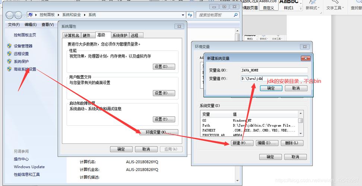362x186 pixels.
Task: Select the 系统和安全 breadcrumb
Action: pyautogui.click(x=72, y=15)
